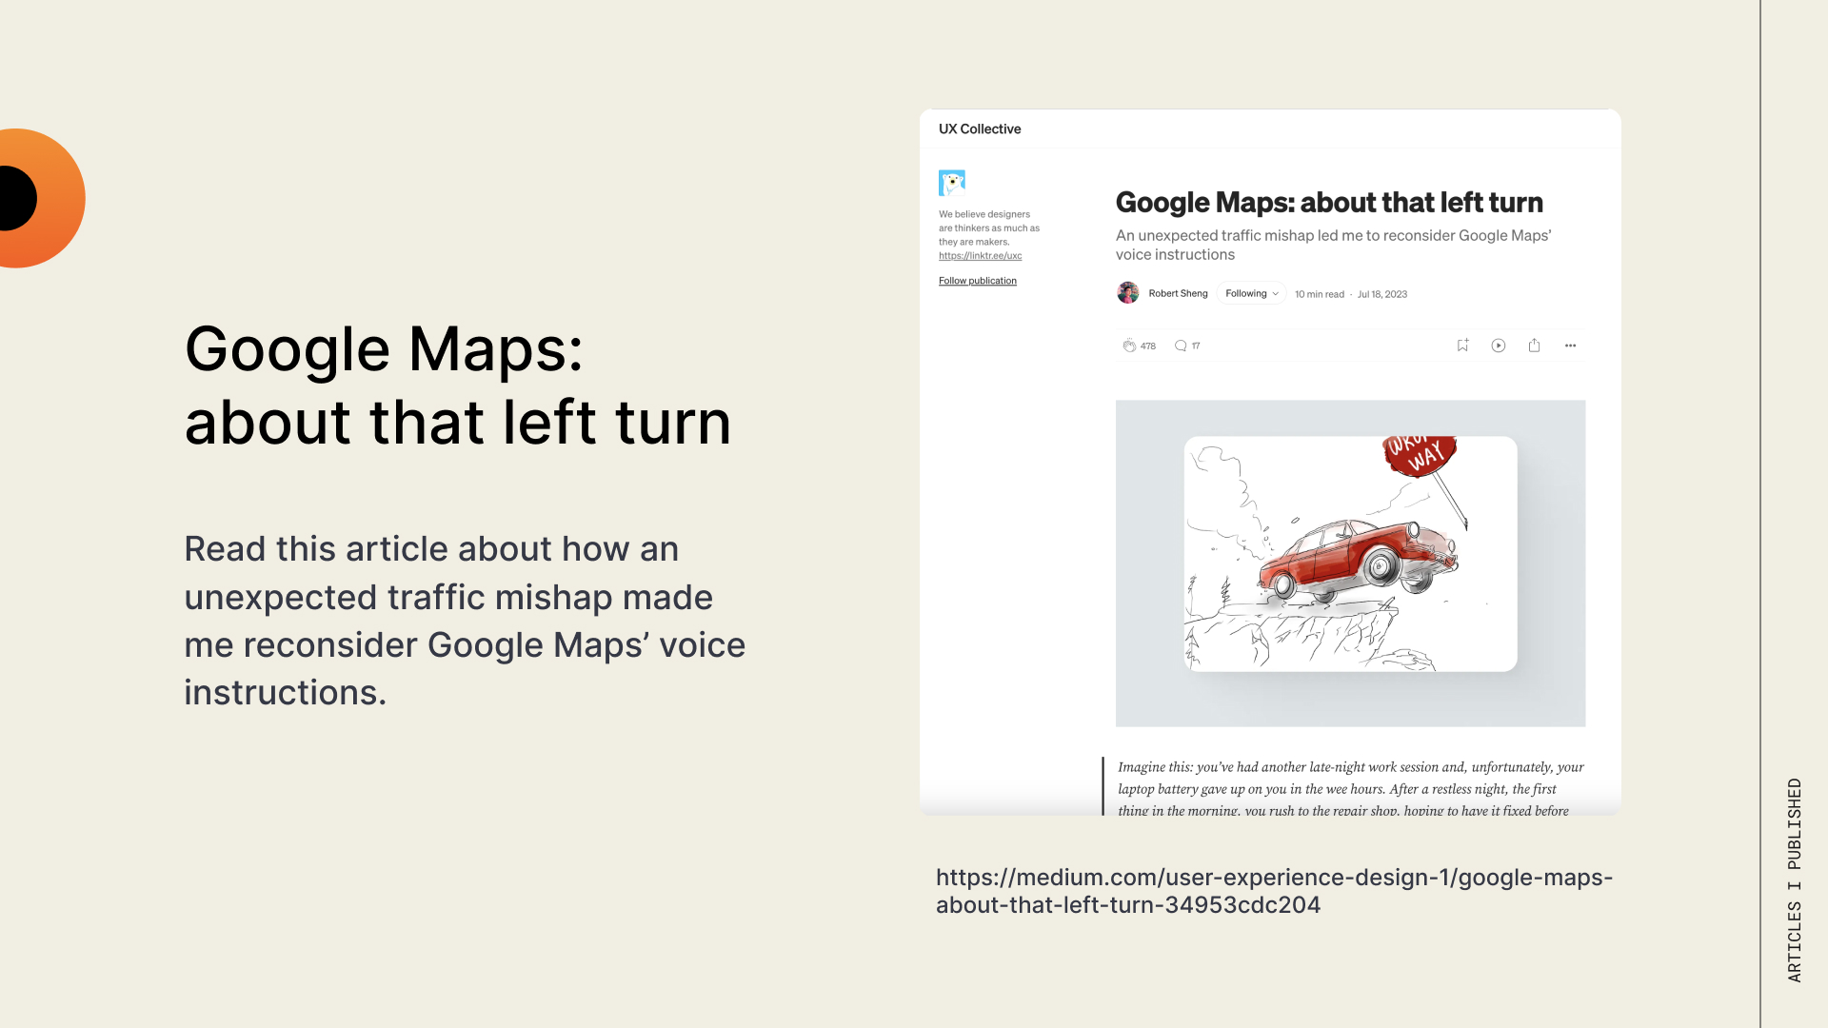Open the three-dot more options menu

click(1570, 346)
